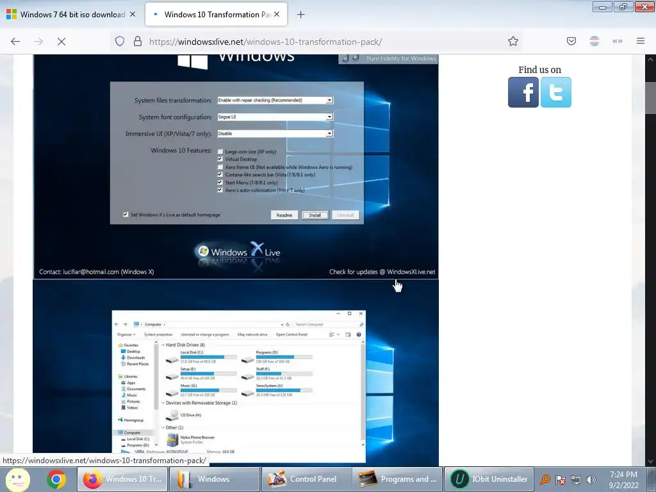
Task: Open the Action Center flag tray icon
Action: (560, 479)
